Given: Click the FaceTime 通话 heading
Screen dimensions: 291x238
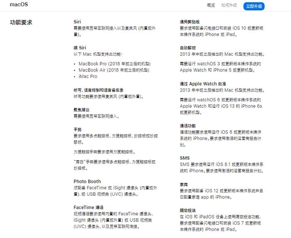Looking at the screenshot, I should point(89,207).
